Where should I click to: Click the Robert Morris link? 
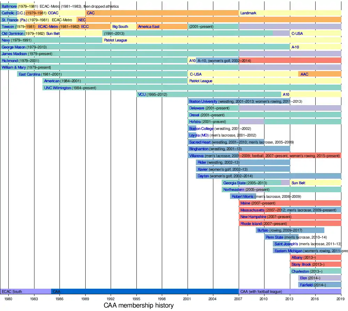(243, 196)
